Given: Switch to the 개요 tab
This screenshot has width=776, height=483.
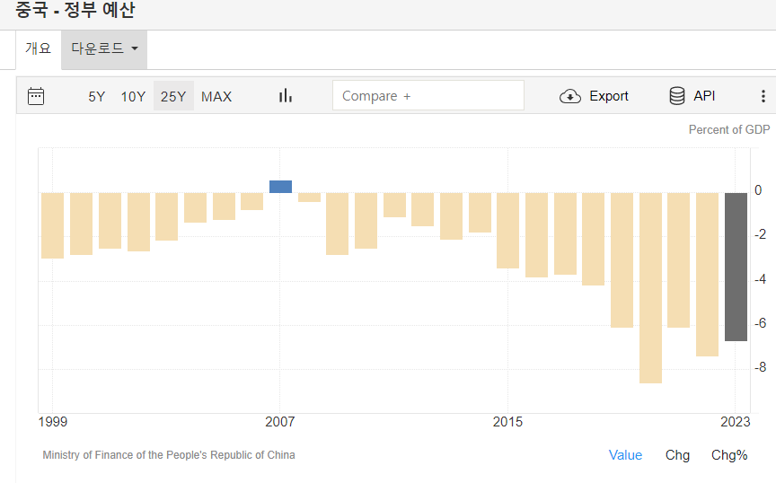Looking at the screenshot, I should point(38,48).
